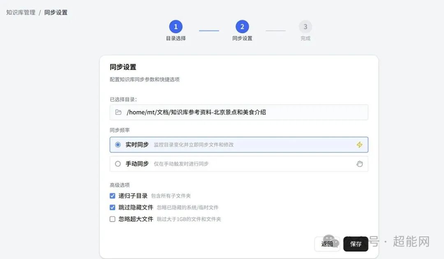The height and width of the screenshot is (259, 444).
Task: Click 同步设置 in the breadcrumb trail
Action: click(x=55, y=12)
